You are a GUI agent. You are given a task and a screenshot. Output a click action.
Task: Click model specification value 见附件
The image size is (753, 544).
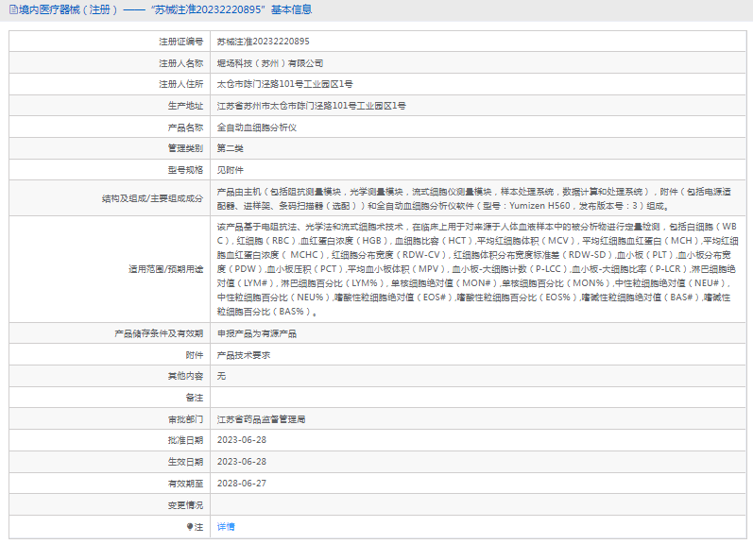tap(230, 170)
